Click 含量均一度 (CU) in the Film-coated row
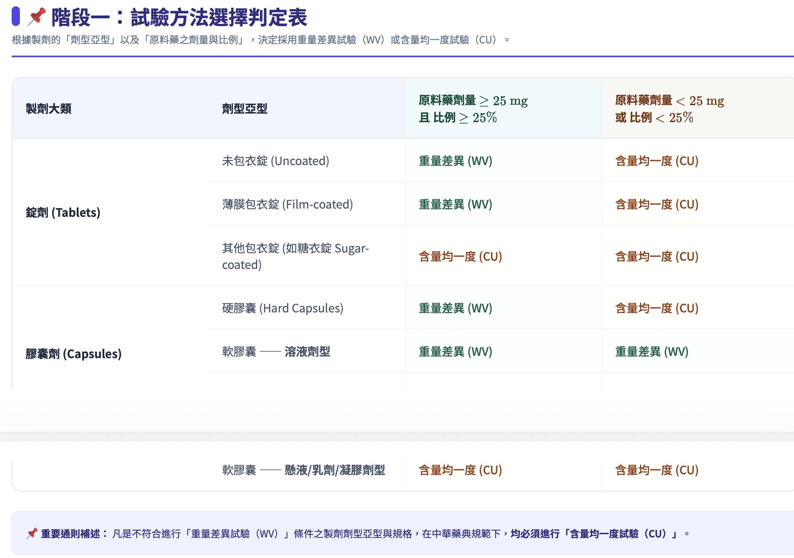This screenshot has width=794, height=558. coord(657,204)
